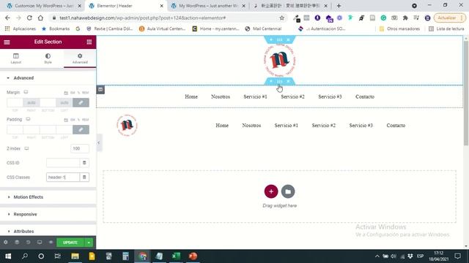Open Z-Index responsive device selector
The image size is (469, 263).
tap(26, 148)
